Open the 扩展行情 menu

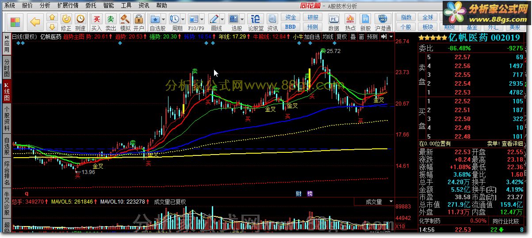pos(68,5)
